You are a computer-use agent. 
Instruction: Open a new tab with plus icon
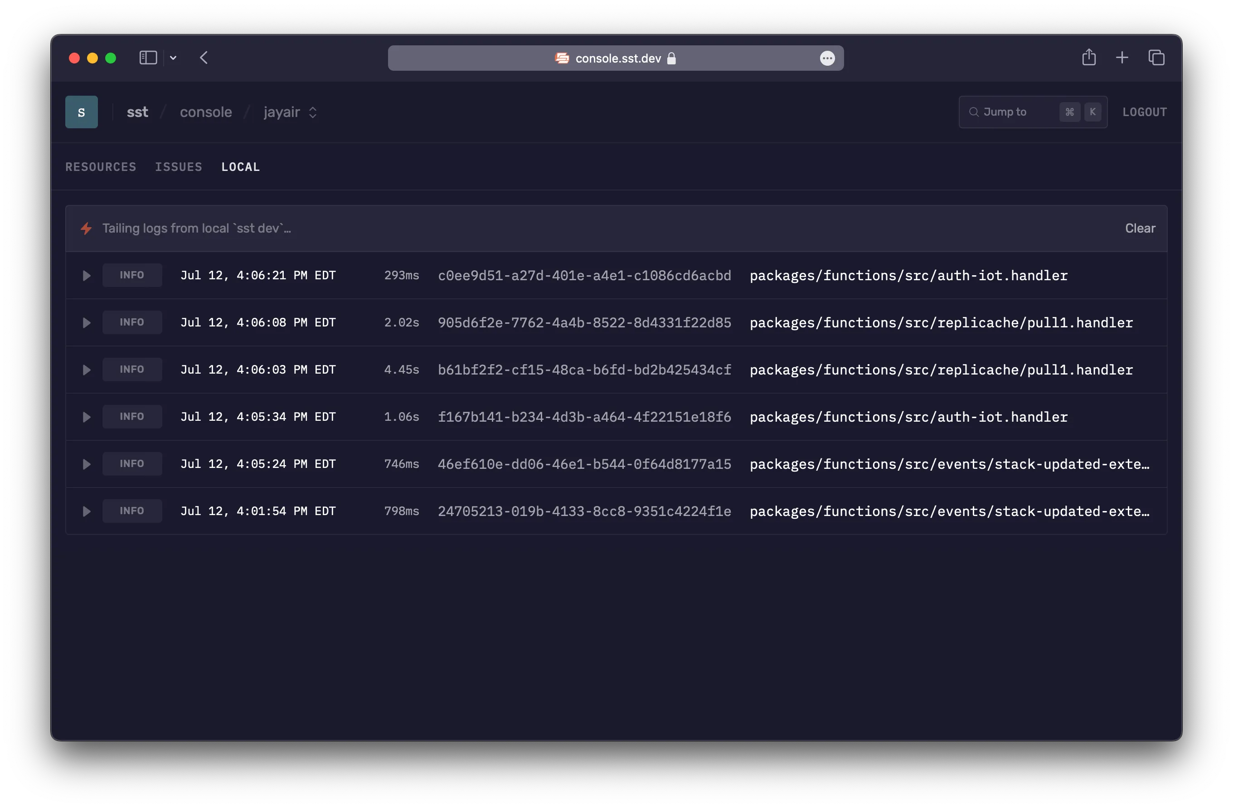coord(1121,58)
